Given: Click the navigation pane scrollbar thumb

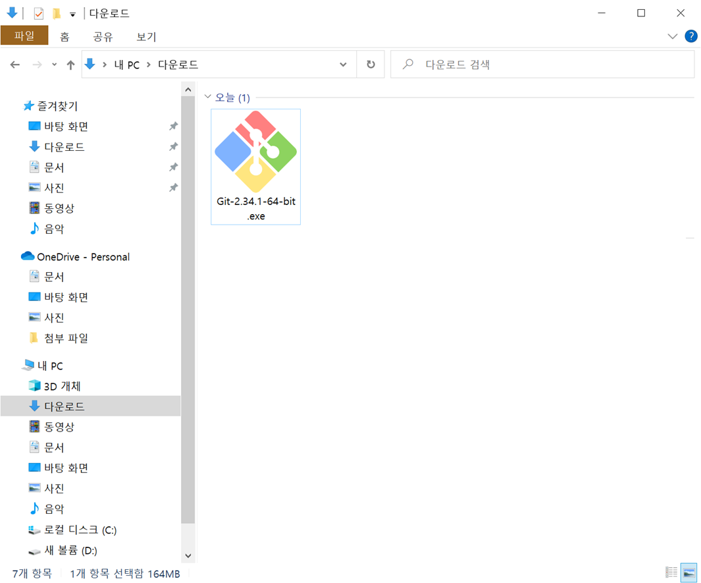Looking at the screenshot, I should [188, 310].
